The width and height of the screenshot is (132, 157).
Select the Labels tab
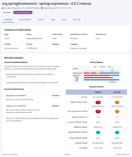[64, 19]
